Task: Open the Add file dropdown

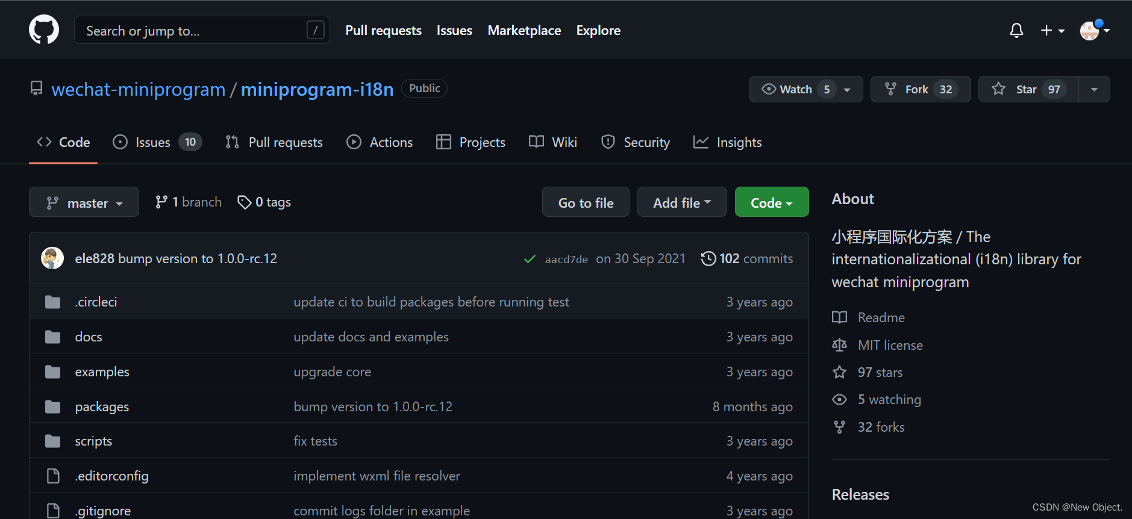Action: point(682,202)
